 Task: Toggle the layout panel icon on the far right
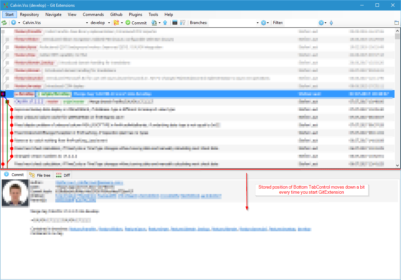[396, 22]
